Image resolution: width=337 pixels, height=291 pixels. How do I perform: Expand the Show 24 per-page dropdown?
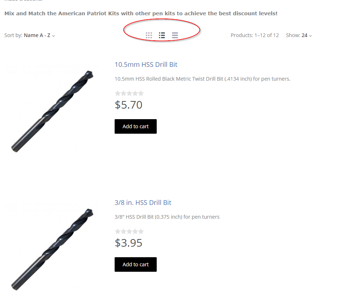click(306, 35)
